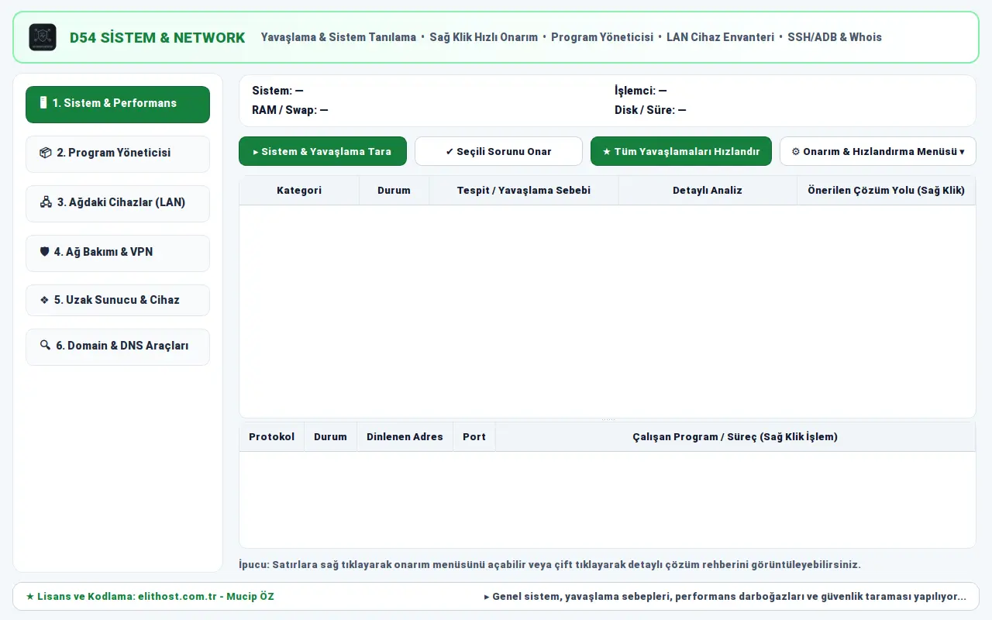Go to Ağ Bakımı & VPN tab
Viewport: 992px width, 620px height.
(118, 253)
